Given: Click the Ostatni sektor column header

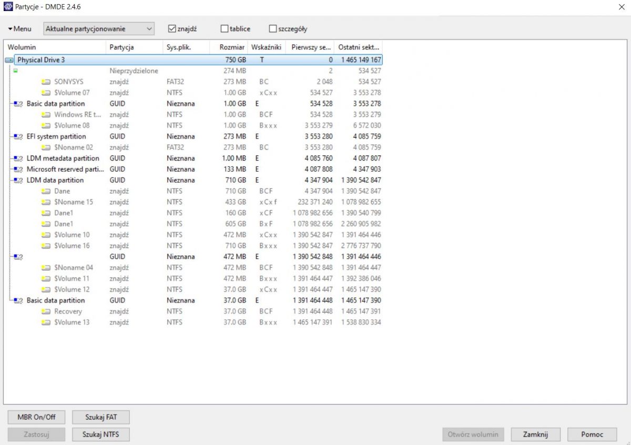Looking at the screenshot, I should pyautogui.click(x=359, y=47).
